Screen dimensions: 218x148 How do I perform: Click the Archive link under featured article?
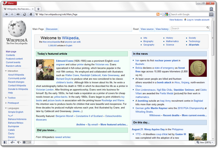point(81,125)
